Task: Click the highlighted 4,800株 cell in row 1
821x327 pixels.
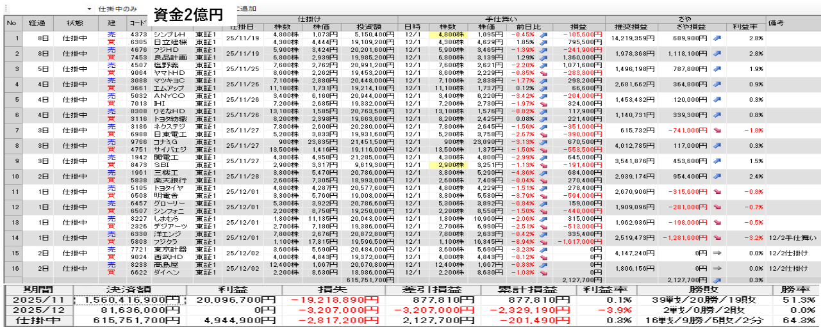Action: (447, 34)
